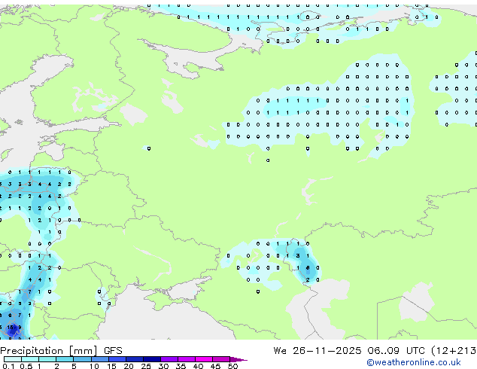
Task: Select the 0.5–1 mm legend swatch
Action: 30,359
